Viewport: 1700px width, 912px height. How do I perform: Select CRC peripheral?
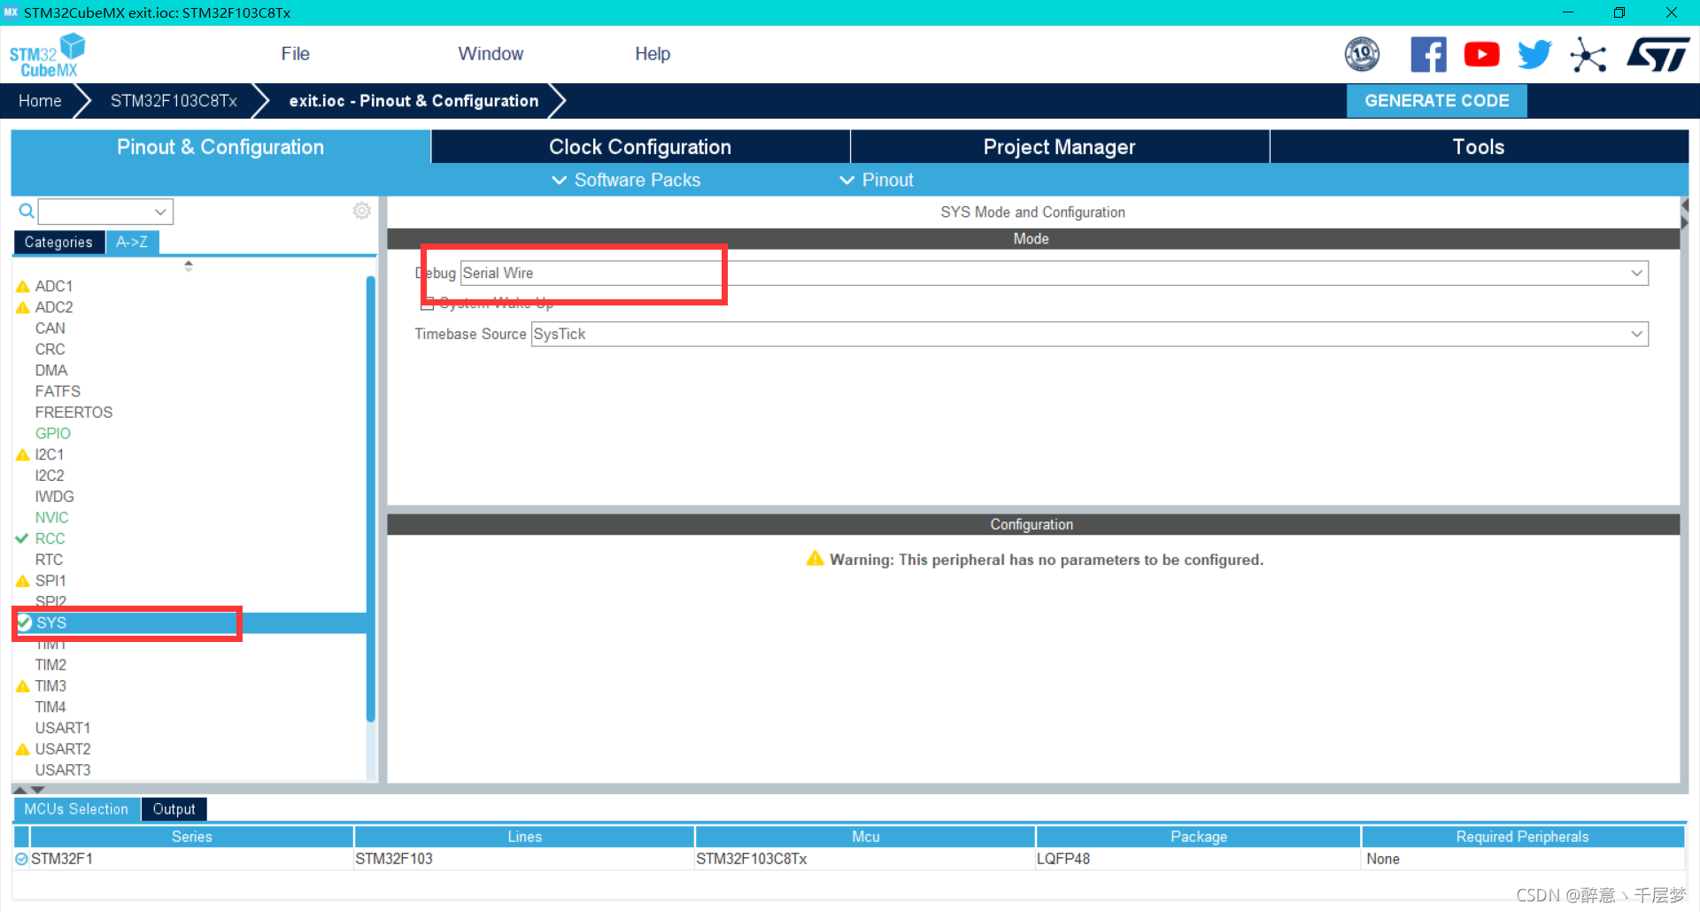click(x=50, y=350)
